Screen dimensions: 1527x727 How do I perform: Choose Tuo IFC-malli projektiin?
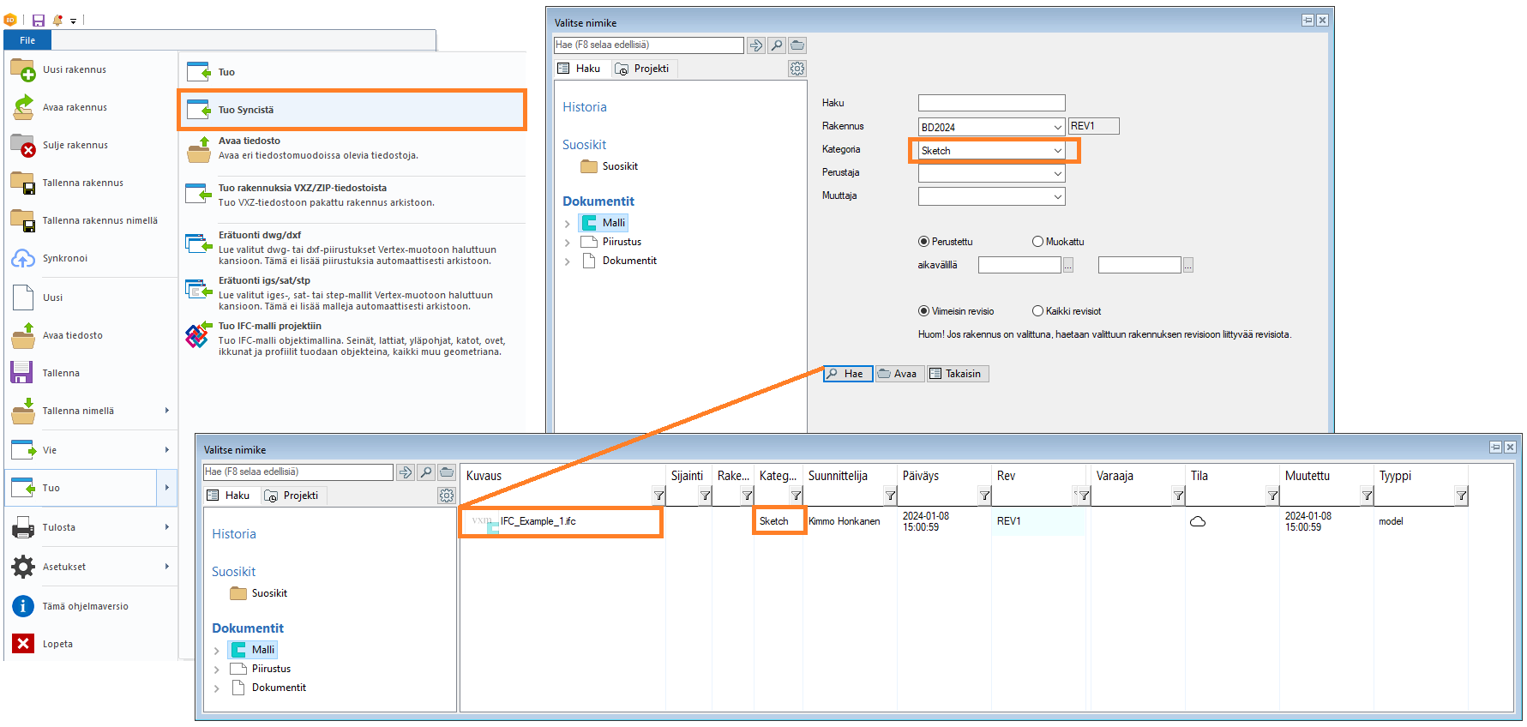coord(352,338)
